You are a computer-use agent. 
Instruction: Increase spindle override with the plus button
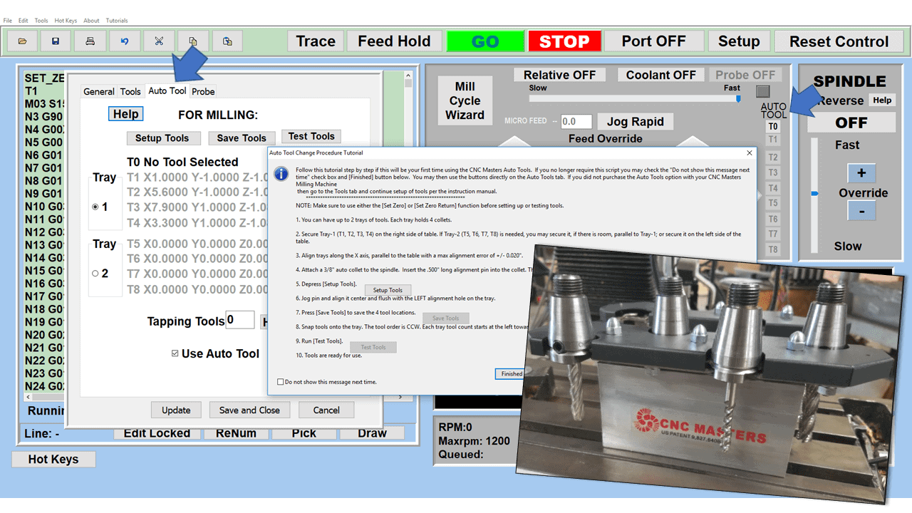coord(861,173)
